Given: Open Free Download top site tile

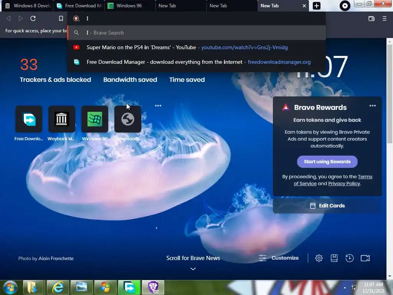Looking at the screenshot, I should click(x=29, y=119).
